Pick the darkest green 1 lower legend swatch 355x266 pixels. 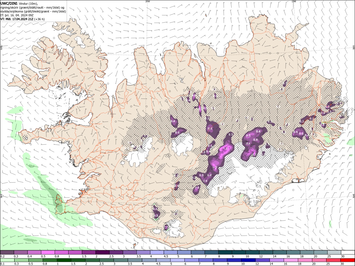click(x=64, y=260)
